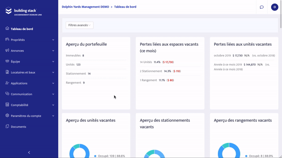Click Applications sidebar label
Viewport: 282px width, 158px height.
[x=19, y=83]
